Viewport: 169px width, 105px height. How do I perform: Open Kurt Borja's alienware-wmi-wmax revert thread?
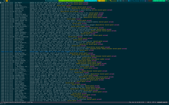tap(54, 41)
